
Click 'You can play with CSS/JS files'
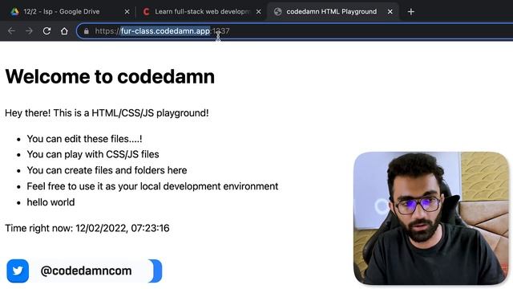coord(93,154)
